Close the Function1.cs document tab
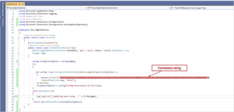Screen dimensions: 234x112 point(23,4)
